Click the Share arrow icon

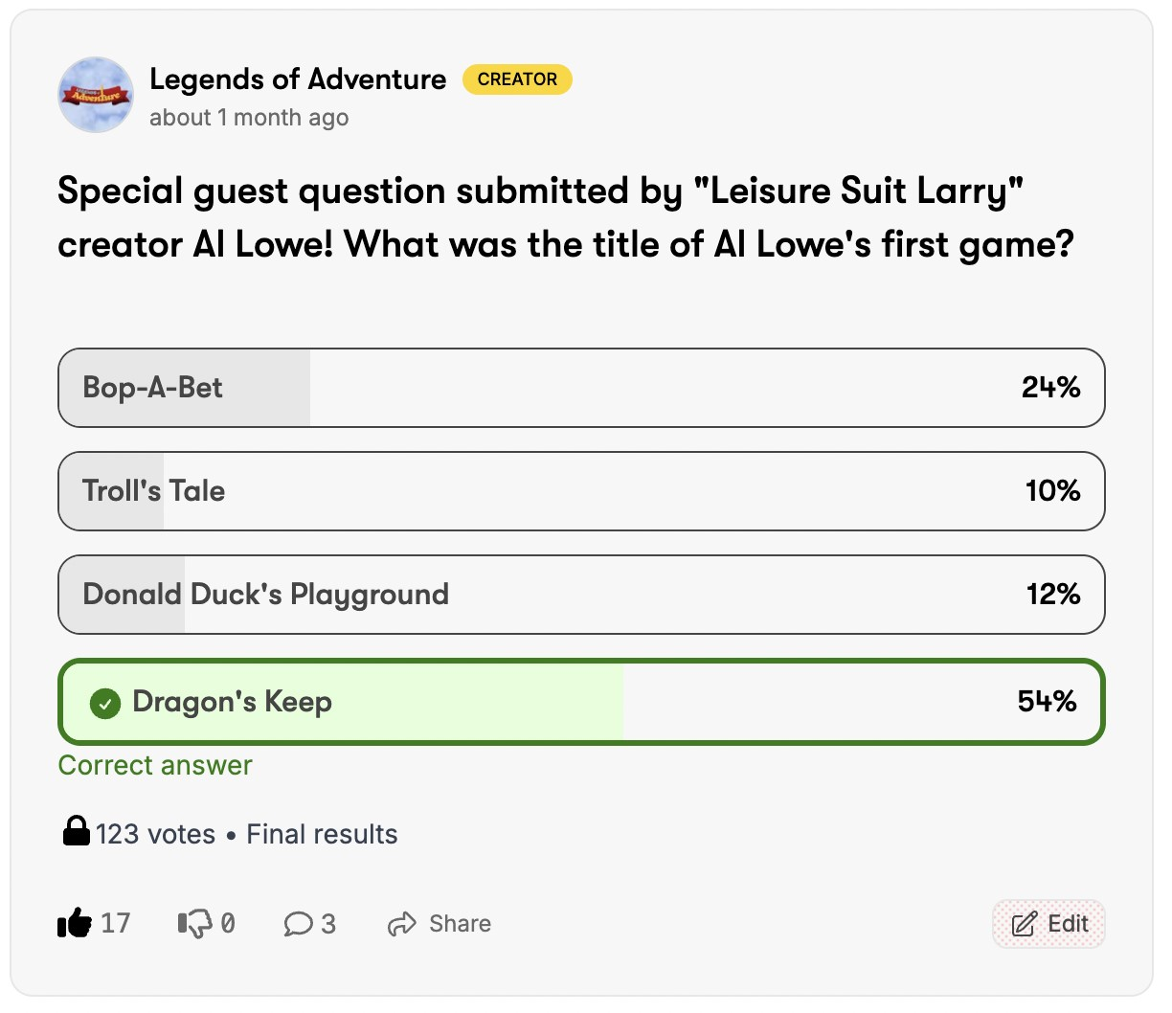pyautogui.click(x=401, y=924)
